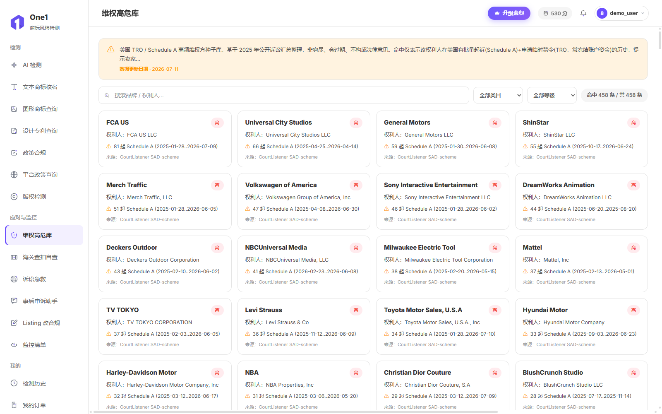Expand the demo_user account dropdown

pos(621,13)
